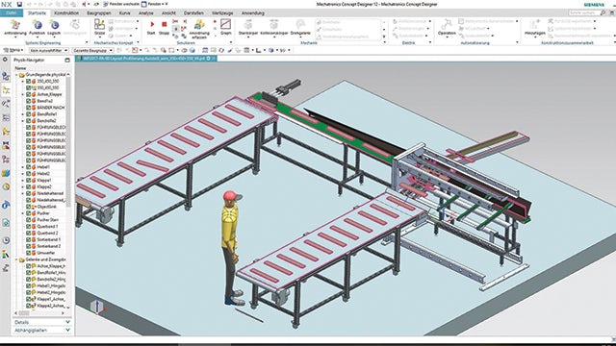Toggle checkbox for Querband 1 item
Screen dimensions: 616x346
tap(28, 227)
